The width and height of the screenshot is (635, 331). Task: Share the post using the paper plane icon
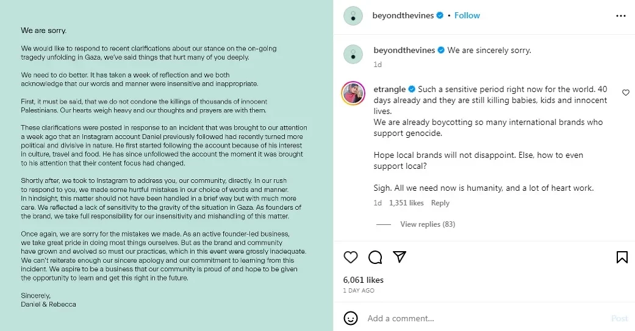(x=400, y=257)
